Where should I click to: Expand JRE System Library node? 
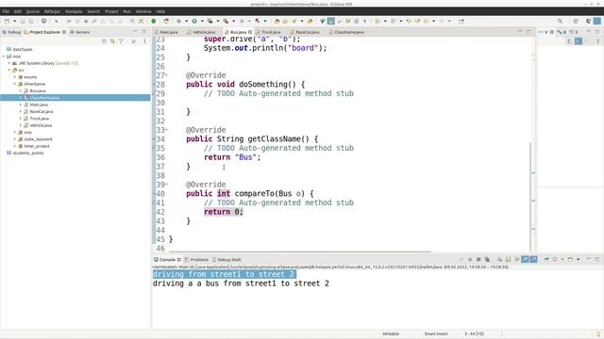(9, 63)
